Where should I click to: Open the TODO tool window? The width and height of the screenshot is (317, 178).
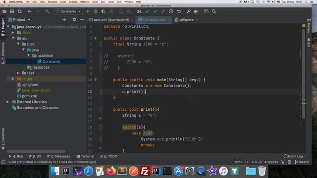[108, 156]
